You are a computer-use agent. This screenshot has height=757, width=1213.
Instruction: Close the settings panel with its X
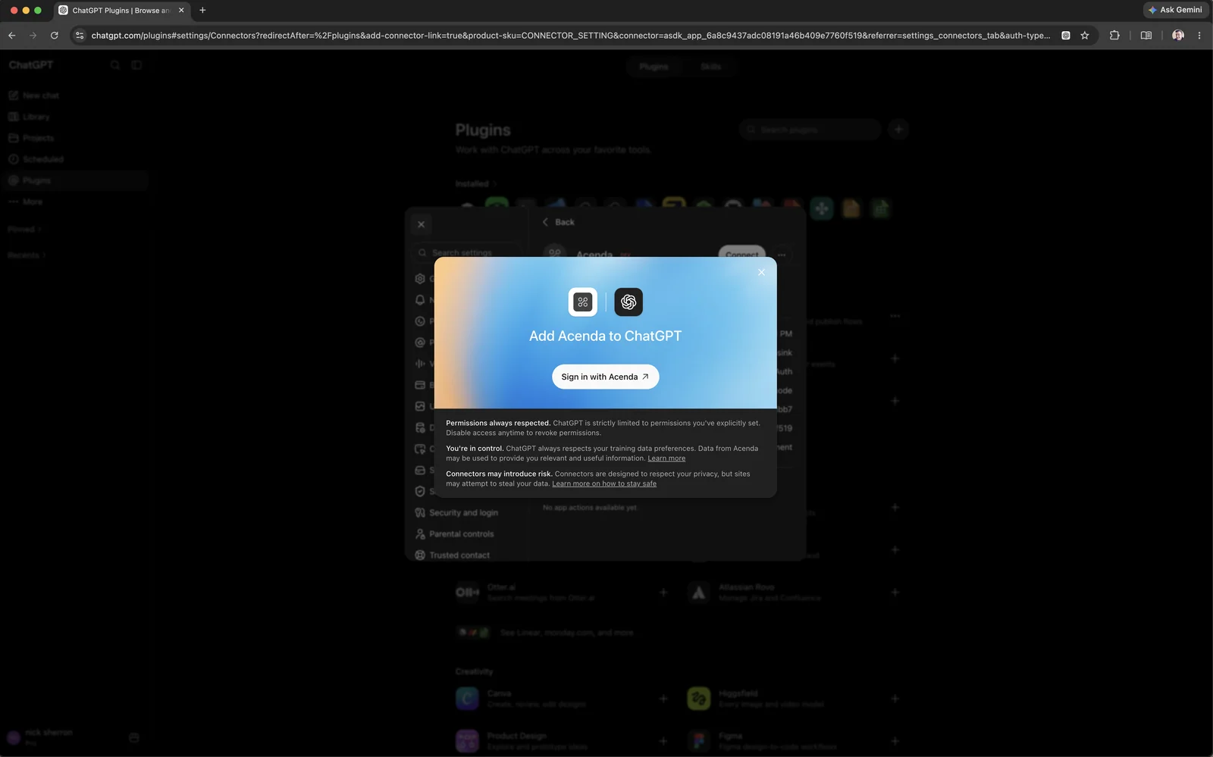click(422, 224)
